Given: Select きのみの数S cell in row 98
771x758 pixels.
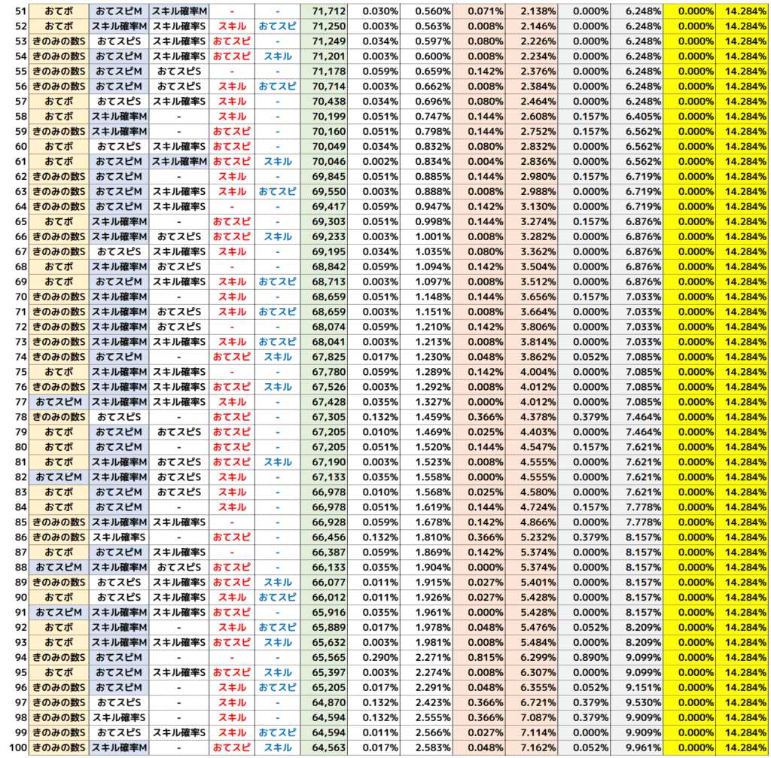Looking at the screenshot, I should [x=59, y=718].
